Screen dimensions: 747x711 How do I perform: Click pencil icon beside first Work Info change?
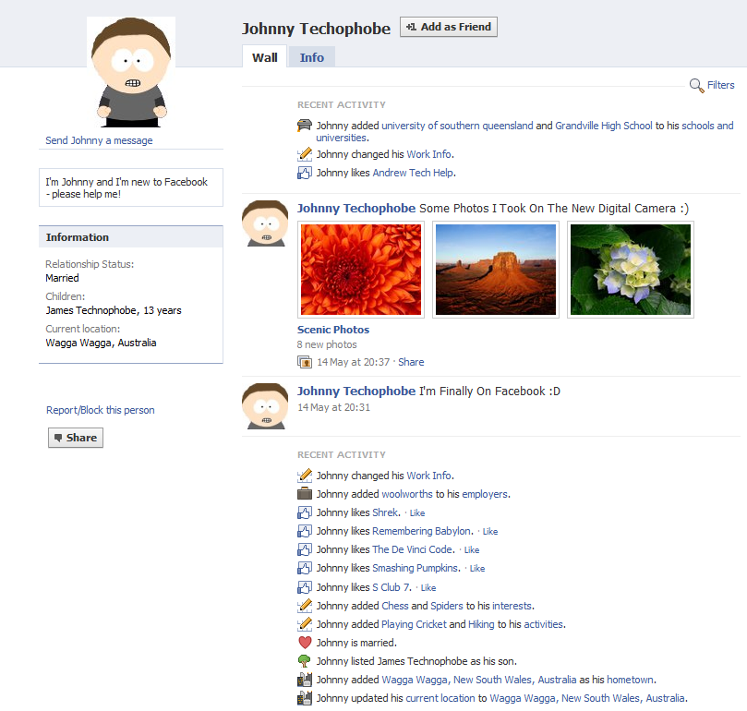305,154
